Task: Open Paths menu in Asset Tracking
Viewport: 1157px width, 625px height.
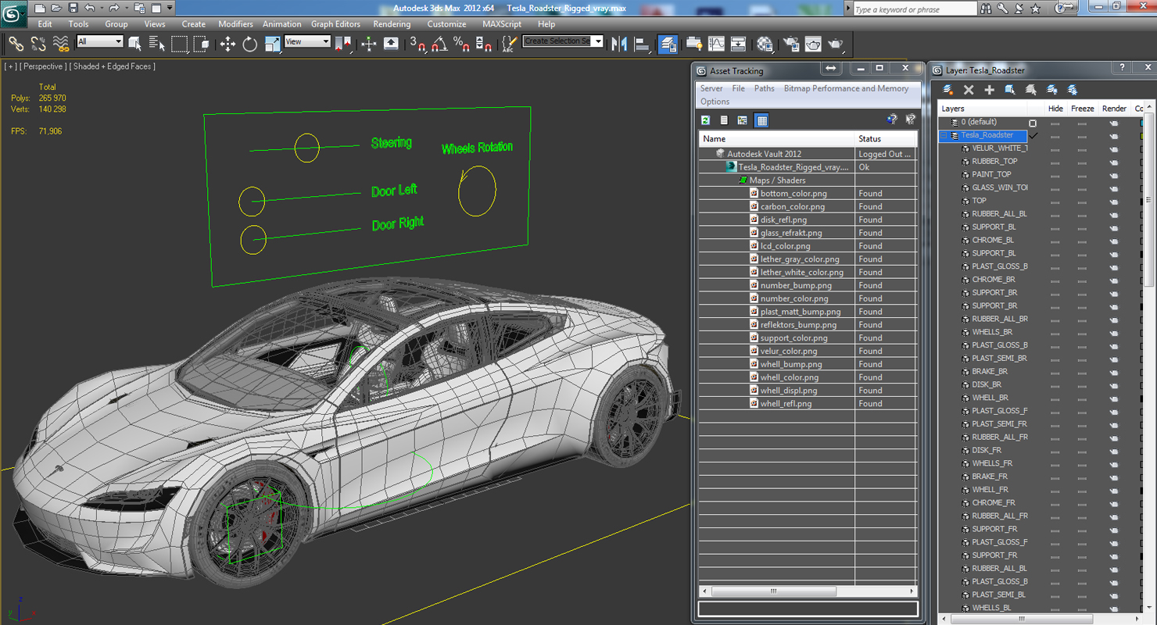Action: (x=764, y=88)
